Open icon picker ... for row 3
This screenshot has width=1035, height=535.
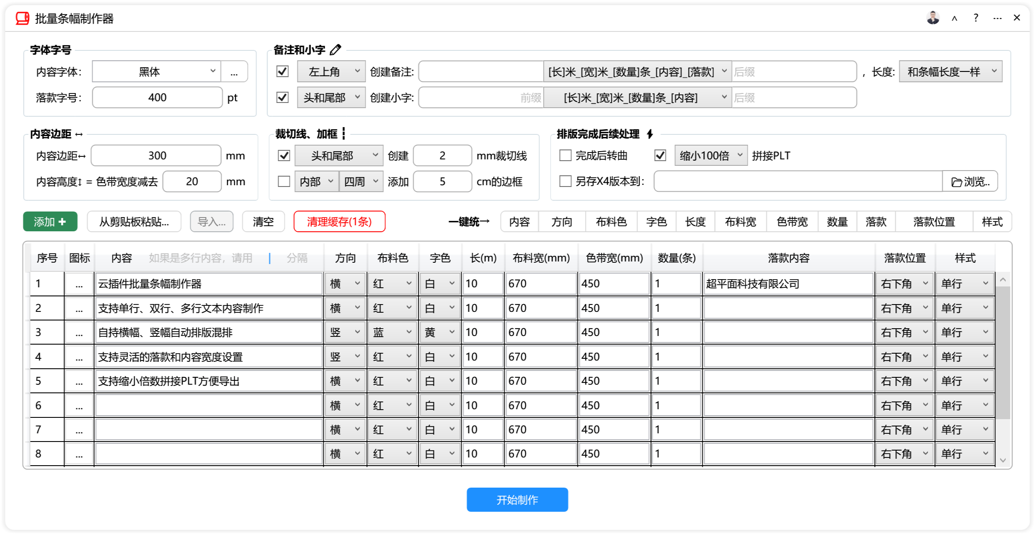tap(79, 333)
